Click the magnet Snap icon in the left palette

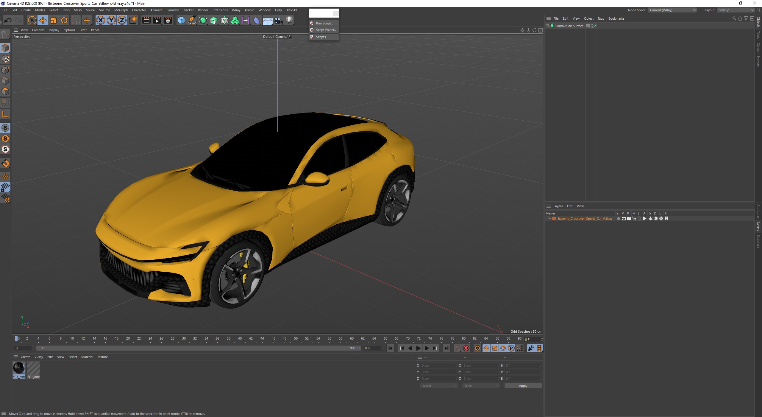(x=5, y=163)
